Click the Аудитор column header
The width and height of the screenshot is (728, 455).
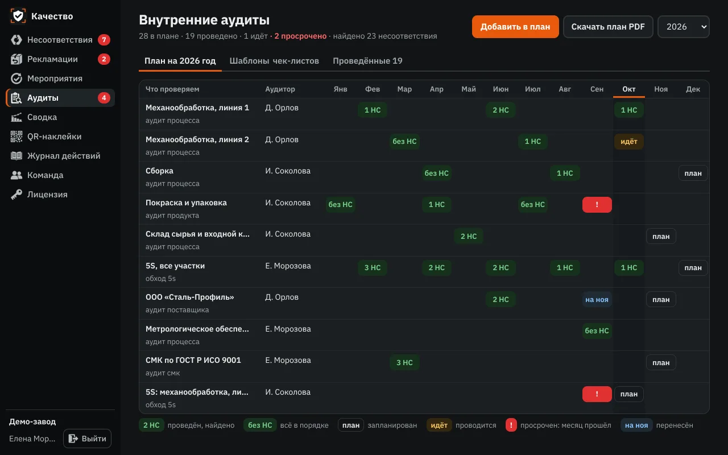[280, 89]
